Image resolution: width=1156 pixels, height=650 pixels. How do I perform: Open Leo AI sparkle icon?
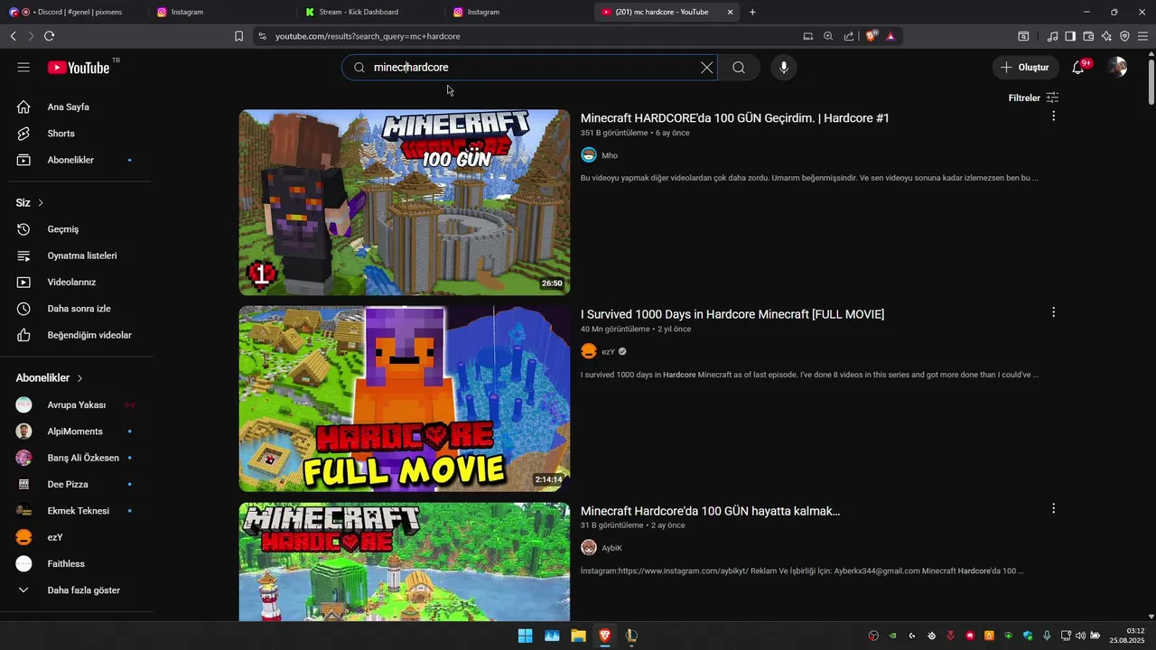point(1106,36)
